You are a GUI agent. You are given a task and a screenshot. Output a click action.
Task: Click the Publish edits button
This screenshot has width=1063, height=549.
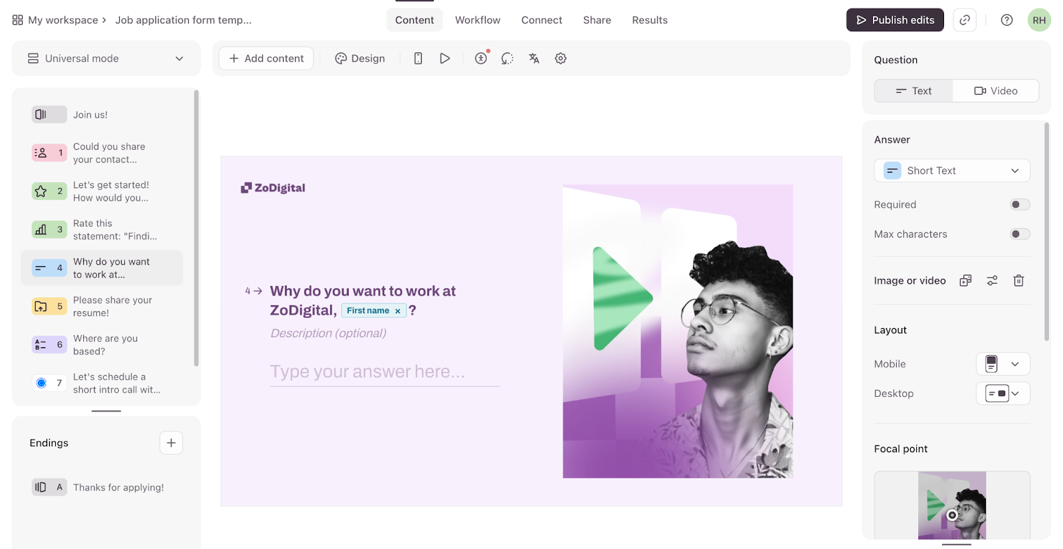tap(895, 20)
